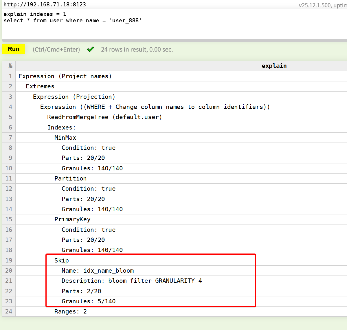
Task: Click the "ReadFromMergeTree (default.user)" row
Action: pos(104,117)
